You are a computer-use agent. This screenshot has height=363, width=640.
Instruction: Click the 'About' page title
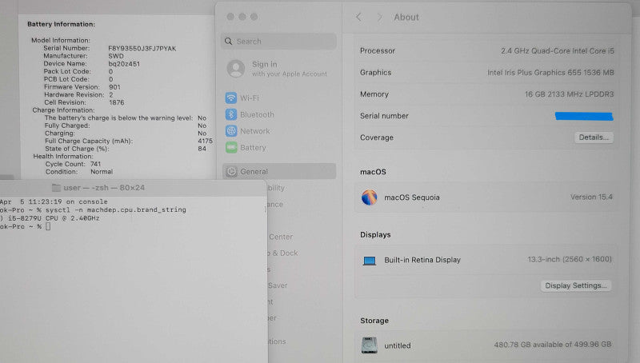406,17
